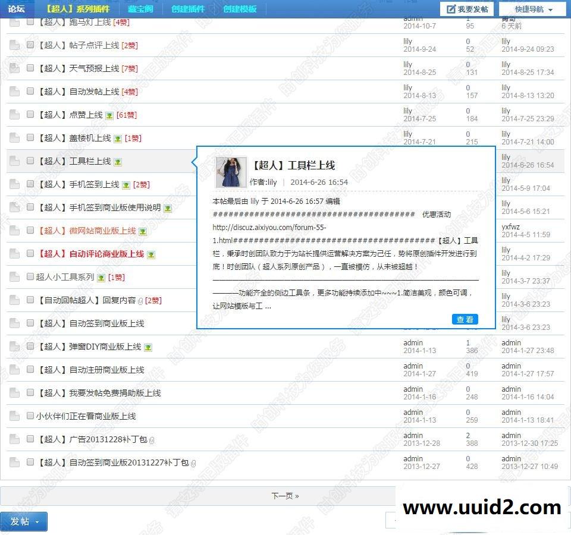
Task: Click the folder icon before 【超人】帖子点评上线
Action: (14, 44)
